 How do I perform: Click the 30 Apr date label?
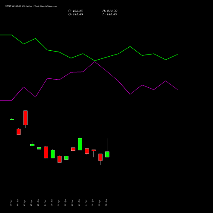tap(106, 203)
